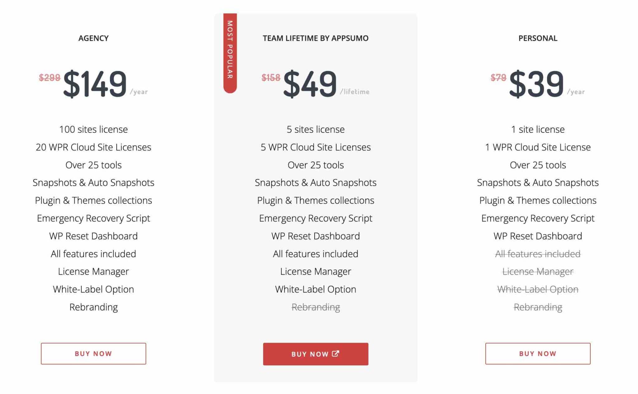This screenshot has width=638, height=394.
Task: Click struck-through Rebranding in Team plan
Action: point(316,307)
